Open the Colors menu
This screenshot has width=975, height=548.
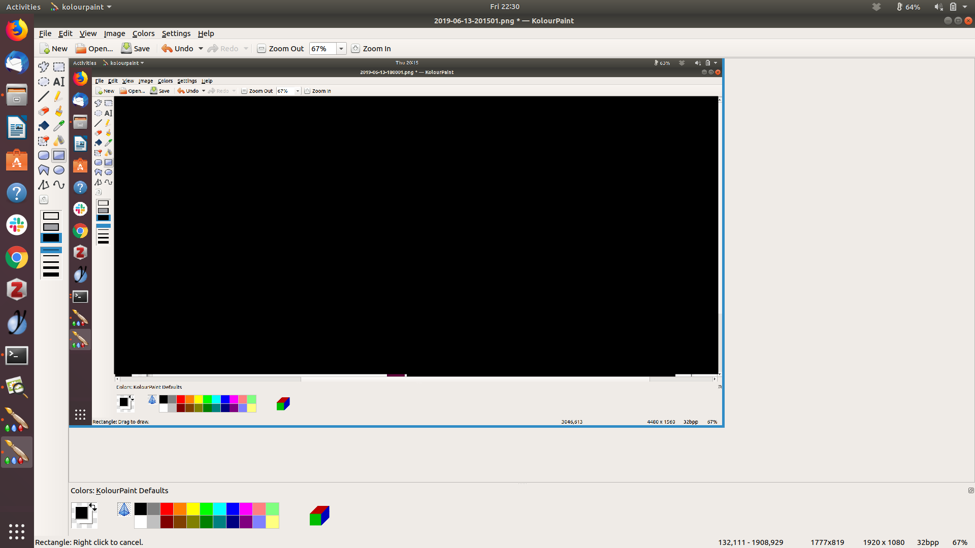[x=143, y=33]
